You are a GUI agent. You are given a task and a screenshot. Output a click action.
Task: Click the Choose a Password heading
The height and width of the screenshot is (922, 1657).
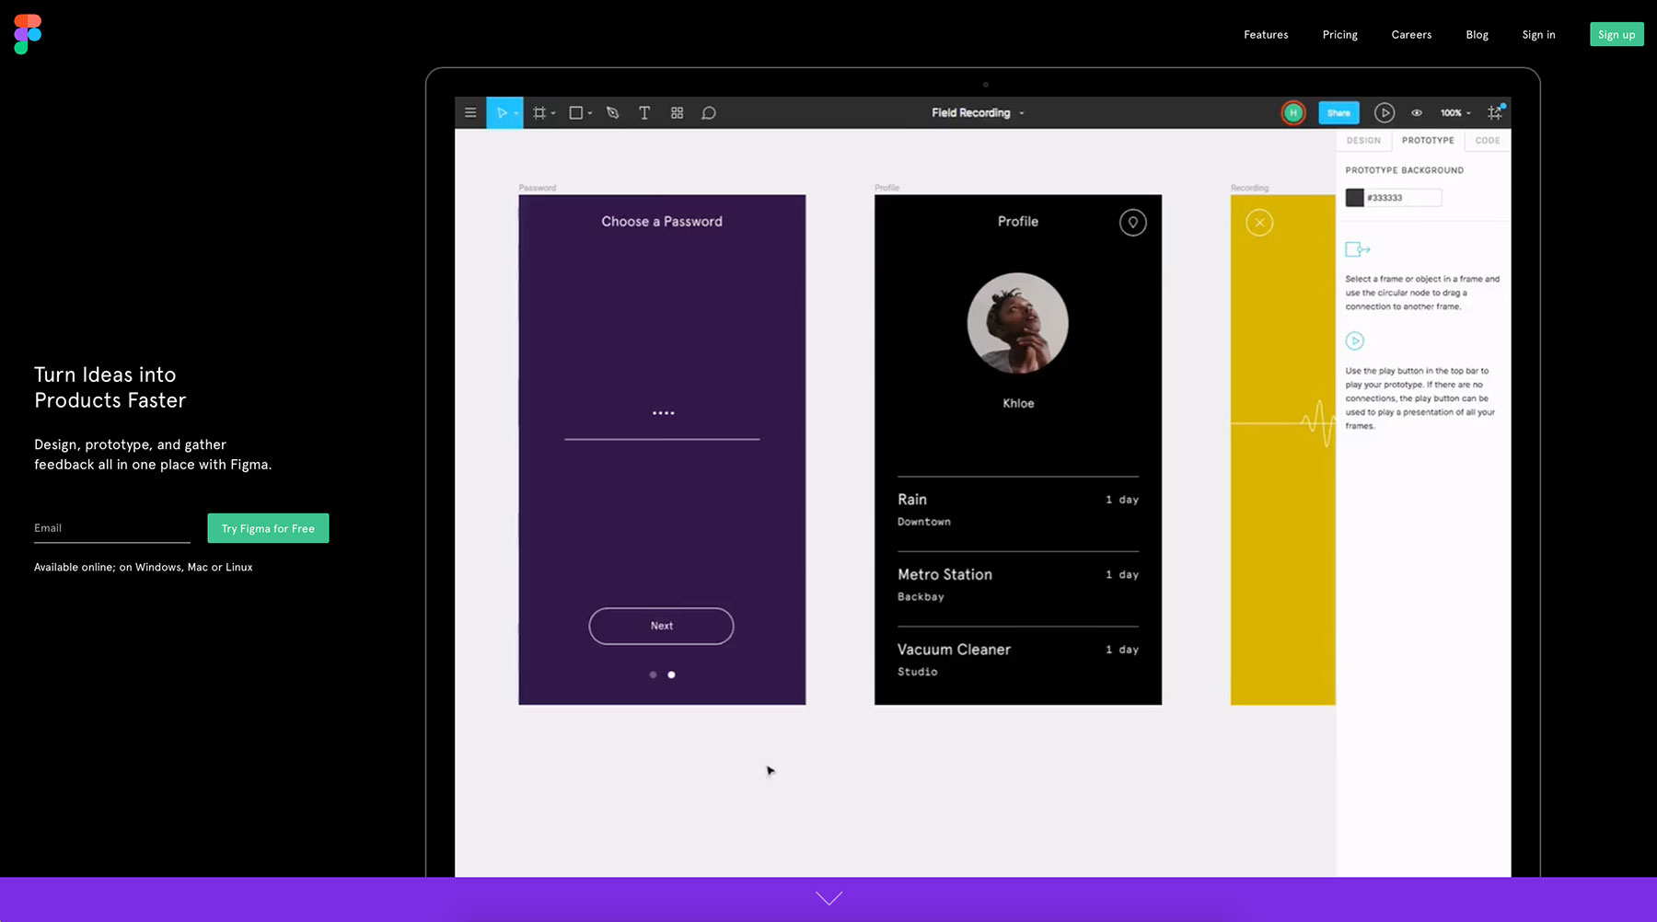pos(662,222)
